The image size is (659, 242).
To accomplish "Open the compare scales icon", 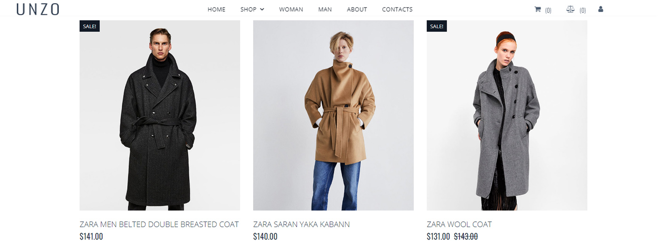I will click(571, 9).
